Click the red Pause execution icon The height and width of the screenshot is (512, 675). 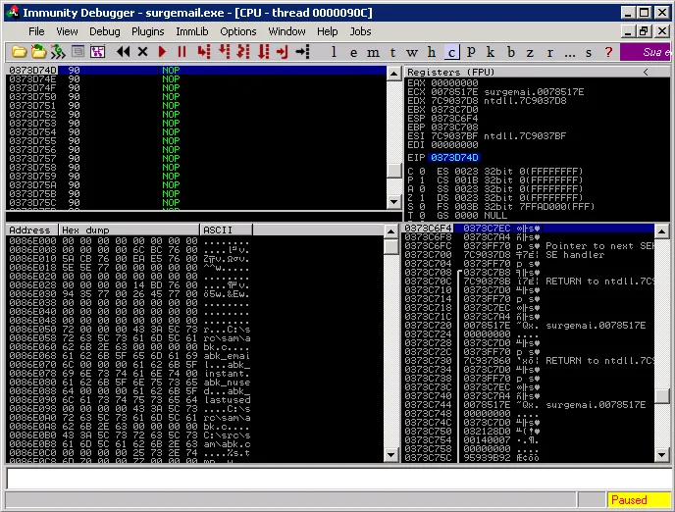pos(182,51)
